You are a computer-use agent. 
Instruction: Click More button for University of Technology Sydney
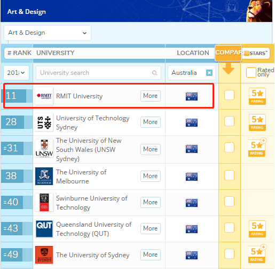point(151,122)
